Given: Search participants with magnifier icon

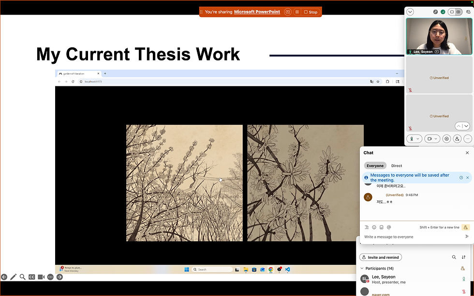Looking at the screenshot, I should tap(454, 257).
